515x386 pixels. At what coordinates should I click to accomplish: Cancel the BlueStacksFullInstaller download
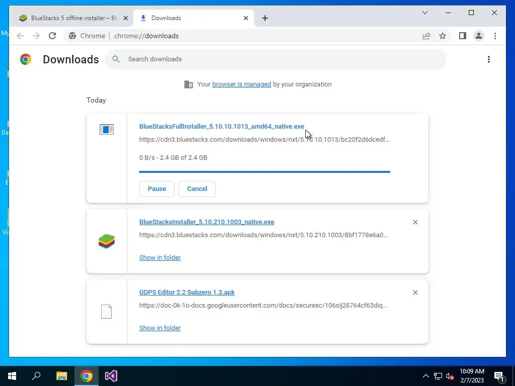coord(197,189)
